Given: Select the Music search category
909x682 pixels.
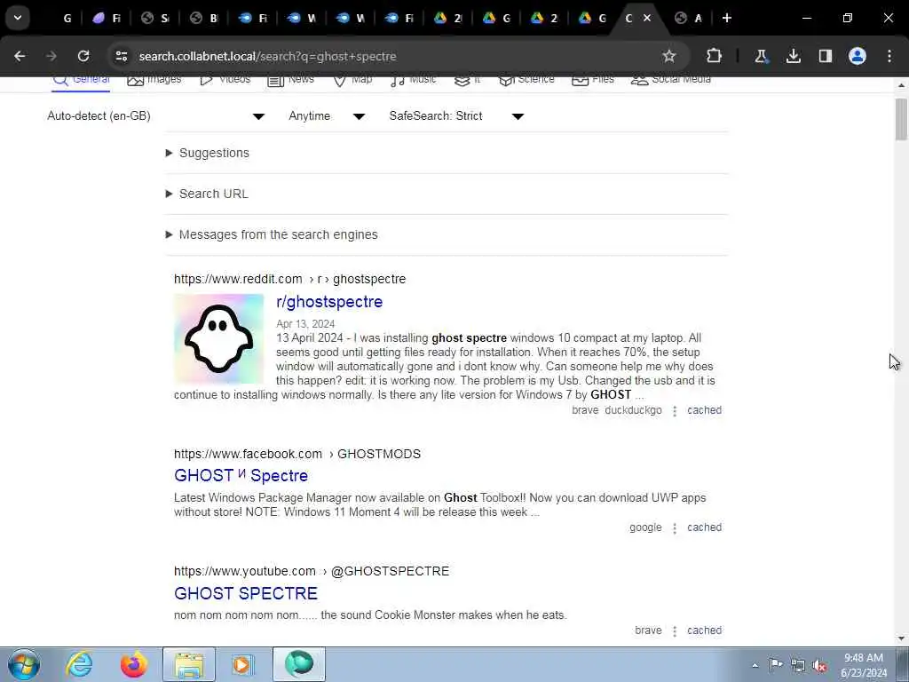Looking at the screenshot, I should coord(413,79).
